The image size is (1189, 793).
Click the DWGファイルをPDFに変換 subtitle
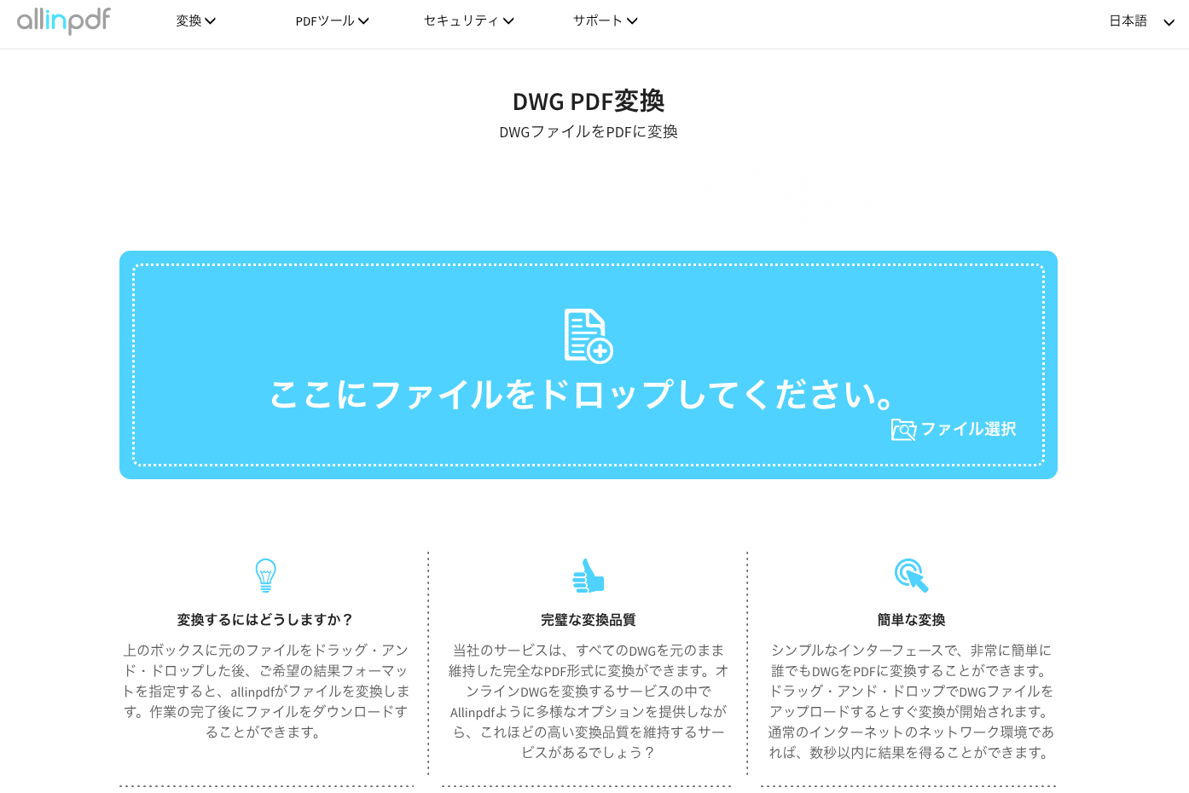click(589, 132)
